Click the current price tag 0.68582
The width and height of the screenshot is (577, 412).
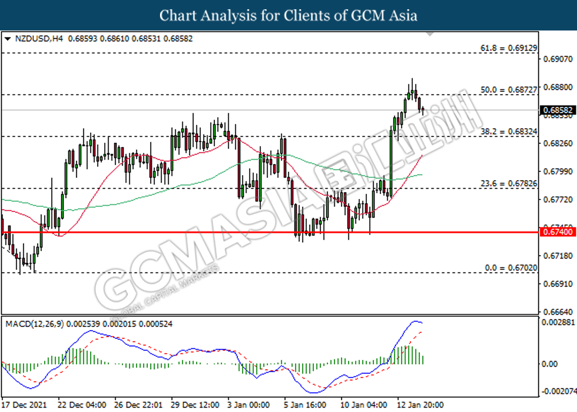(558, 110)
